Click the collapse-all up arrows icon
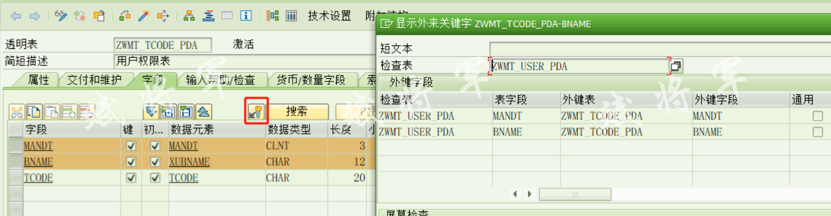 pyautogui.click(x=204, y=112)
